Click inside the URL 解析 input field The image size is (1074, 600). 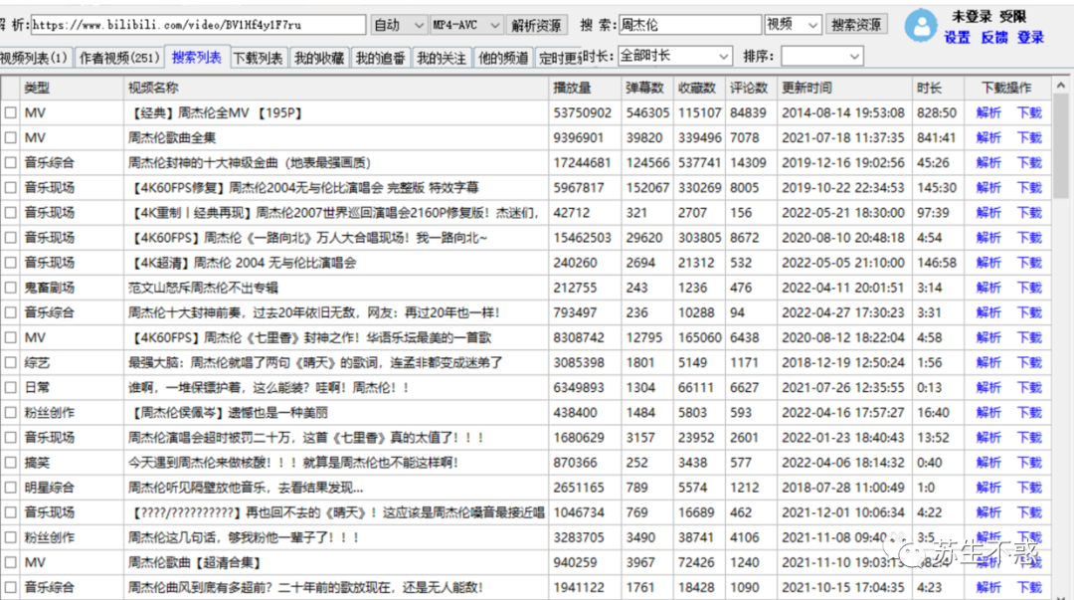pos(198,25)
